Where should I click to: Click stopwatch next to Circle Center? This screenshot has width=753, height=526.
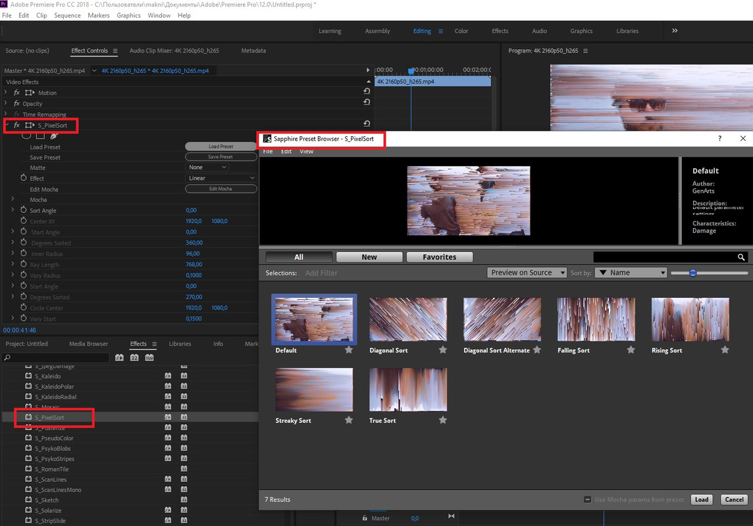[24, 307]
